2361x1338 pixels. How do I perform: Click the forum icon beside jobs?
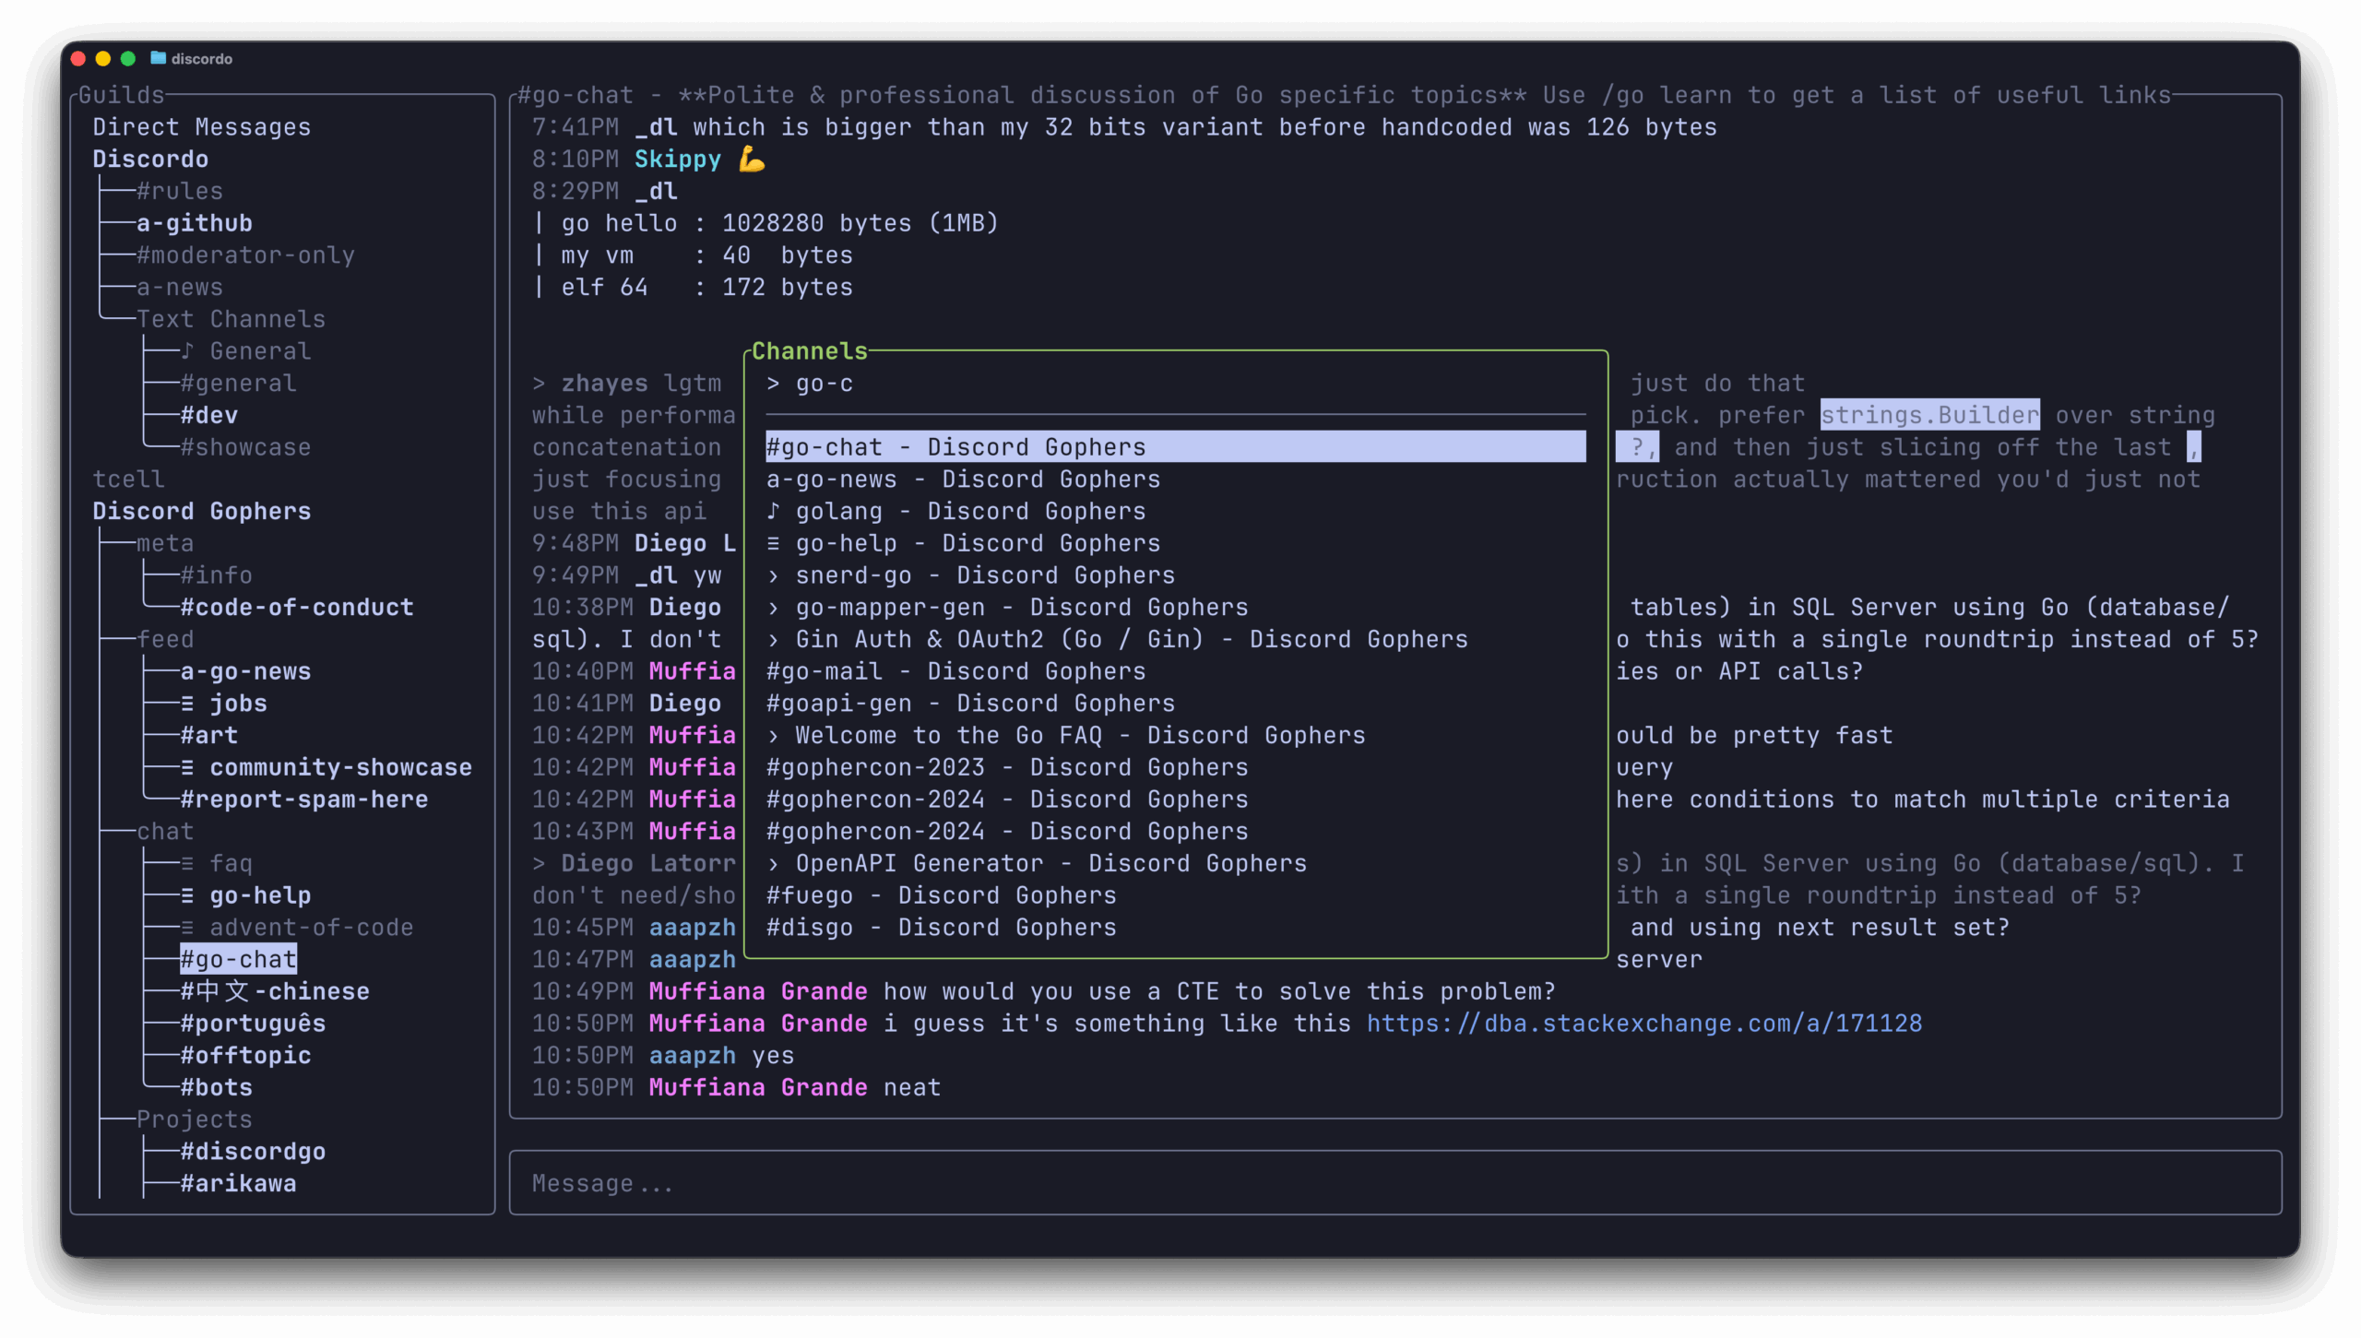click(187, 703)
